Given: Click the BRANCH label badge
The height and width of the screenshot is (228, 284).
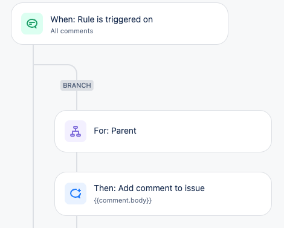Looking at the screenshot, I should (77, 85).
